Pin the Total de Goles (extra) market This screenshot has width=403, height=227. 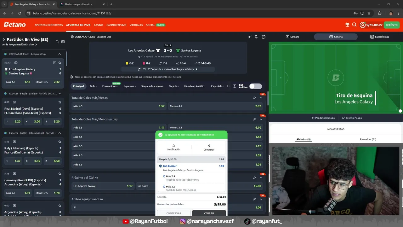[x=254, y=119]
